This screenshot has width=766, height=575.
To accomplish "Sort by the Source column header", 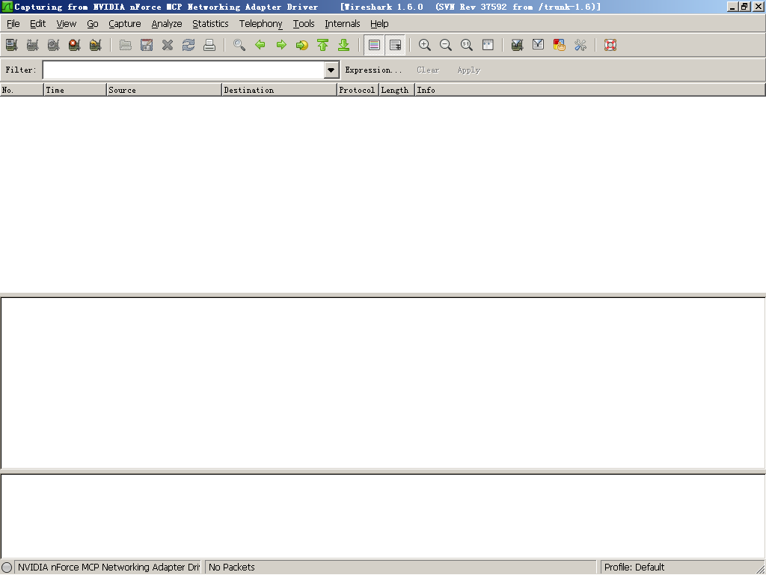I will coord(164,90).
